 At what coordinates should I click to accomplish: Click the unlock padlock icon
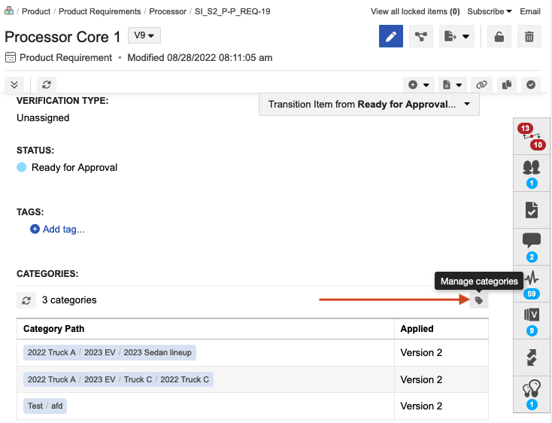(x=499, y=36)
